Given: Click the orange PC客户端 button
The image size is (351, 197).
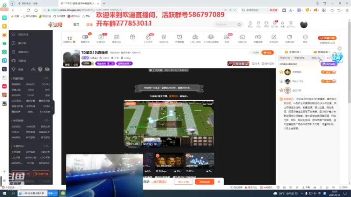Looking at the screenshot, I should pyautogui.click(x=327, y=38).
